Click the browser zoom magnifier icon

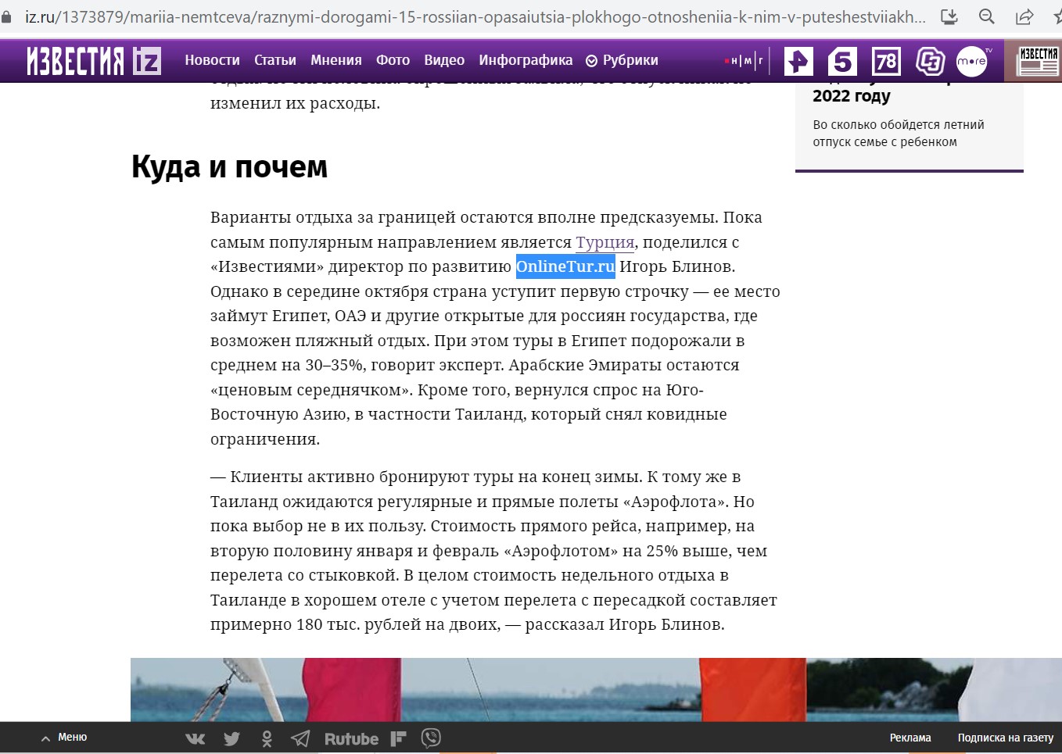[987, 16]
